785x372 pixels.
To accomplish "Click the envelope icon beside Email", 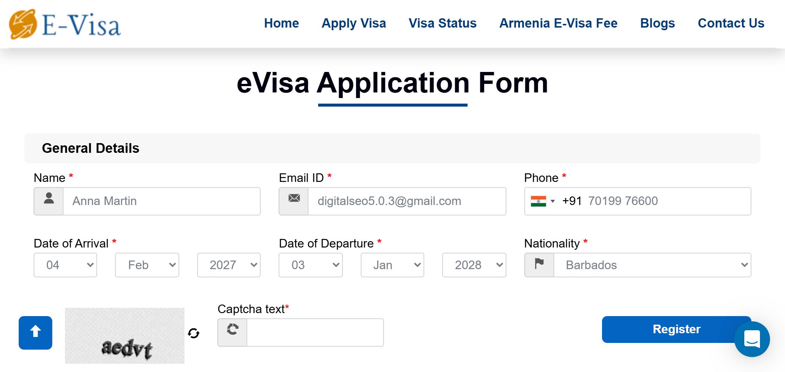I will 294,201.
